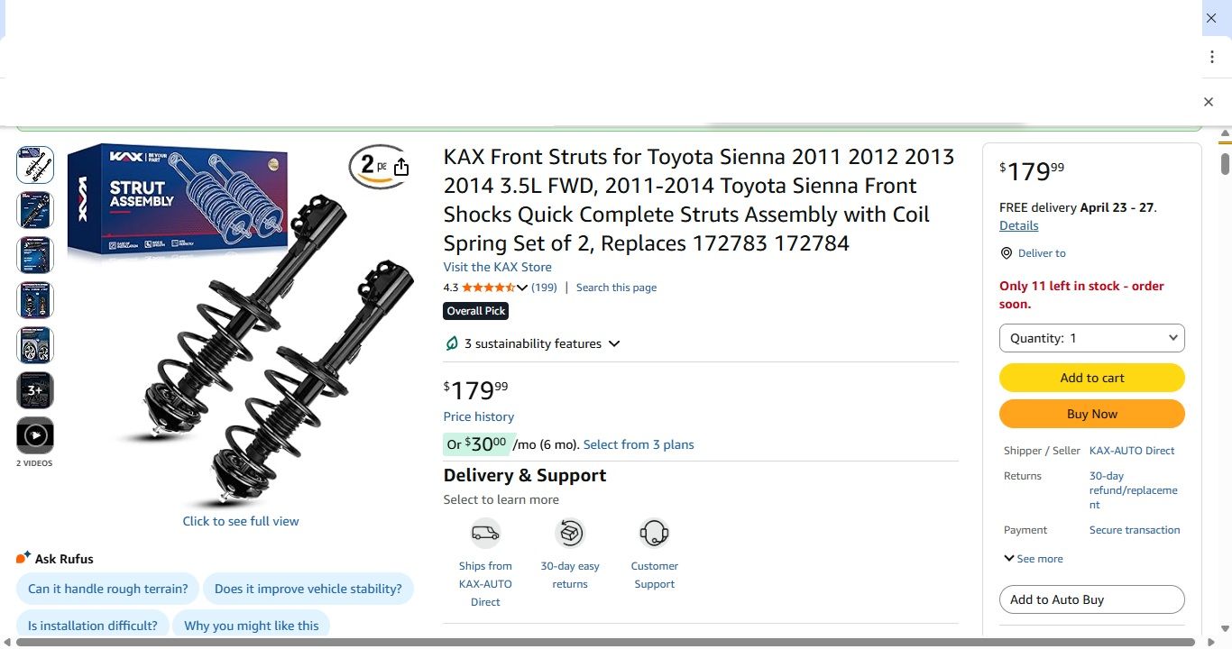Click the Deliver to location pin
This screenshot has width=1232, height=649.
(x=1007, y=253)
